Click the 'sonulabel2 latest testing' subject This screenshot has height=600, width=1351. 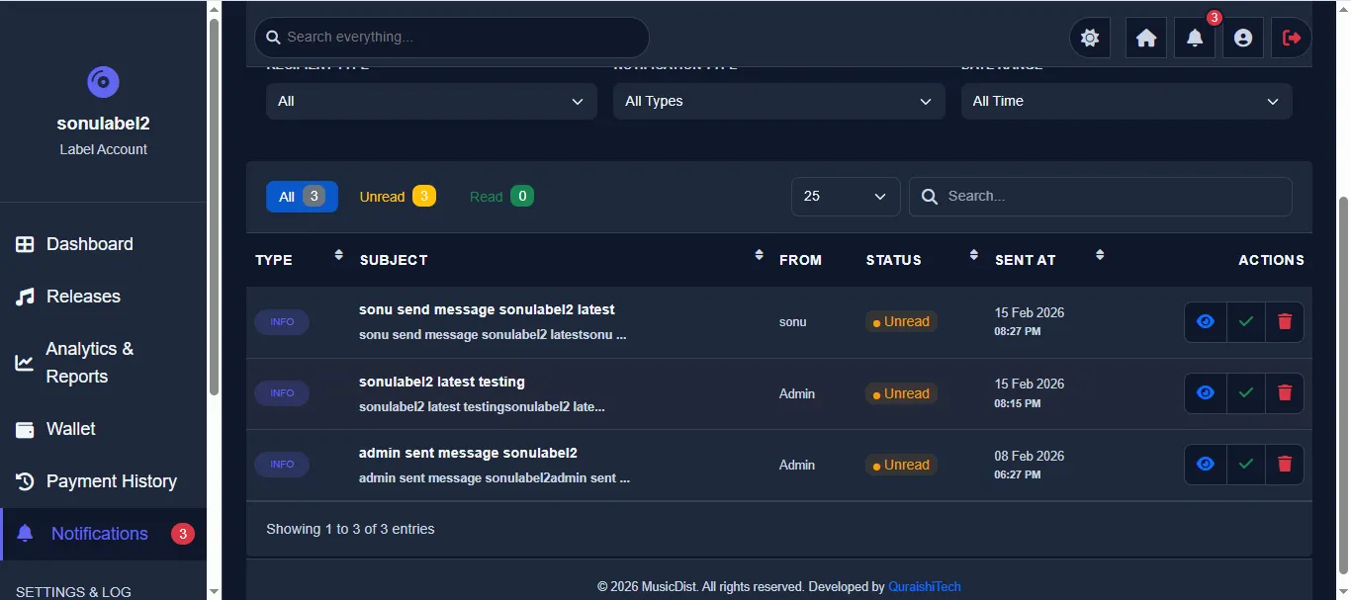[442, 382]
